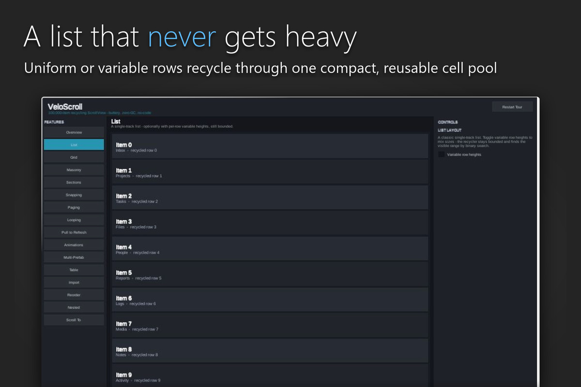This screenshot has height=387, width=581.
Task: Switch to the Table feature
Action: tap(74, 270)
